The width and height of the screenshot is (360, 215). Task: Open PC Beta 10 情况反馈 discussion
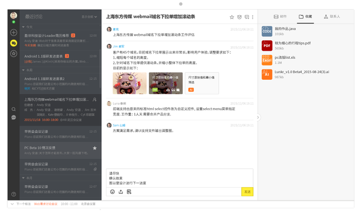pos(61,150)
